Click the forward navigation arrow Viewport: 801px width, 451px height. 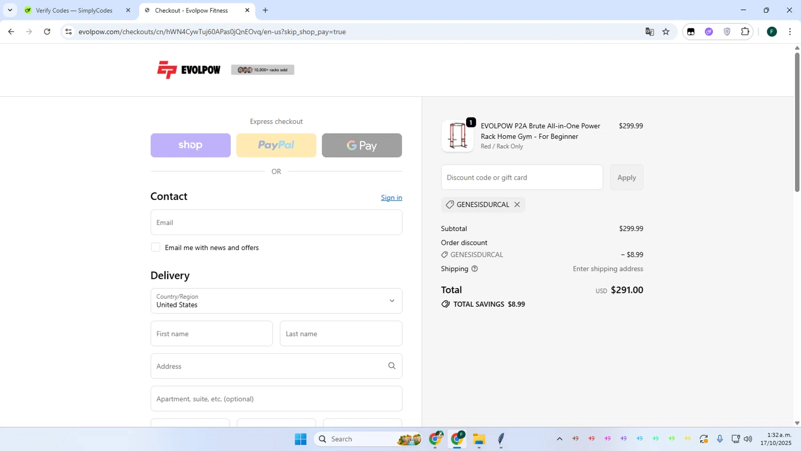click(29, 32)
